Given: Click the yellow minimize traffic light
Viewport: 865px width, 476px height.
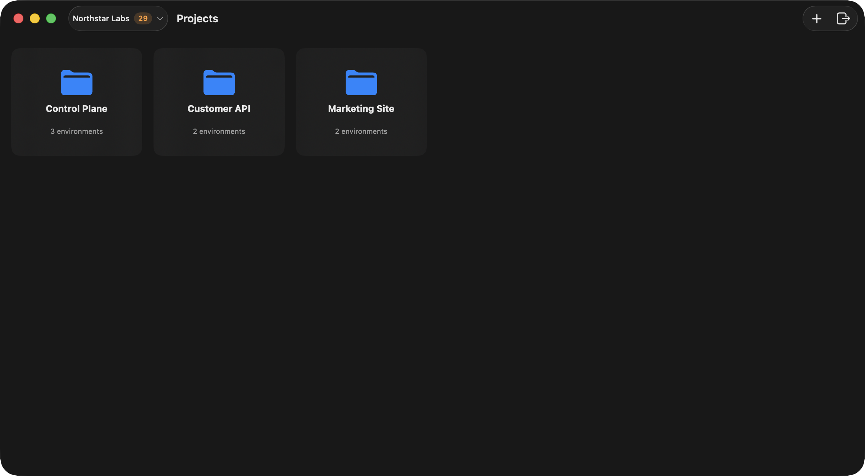Looking at the screenshot, I should [34, 18].
